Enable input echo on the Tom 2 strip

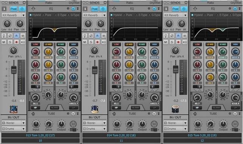[104, 42]
